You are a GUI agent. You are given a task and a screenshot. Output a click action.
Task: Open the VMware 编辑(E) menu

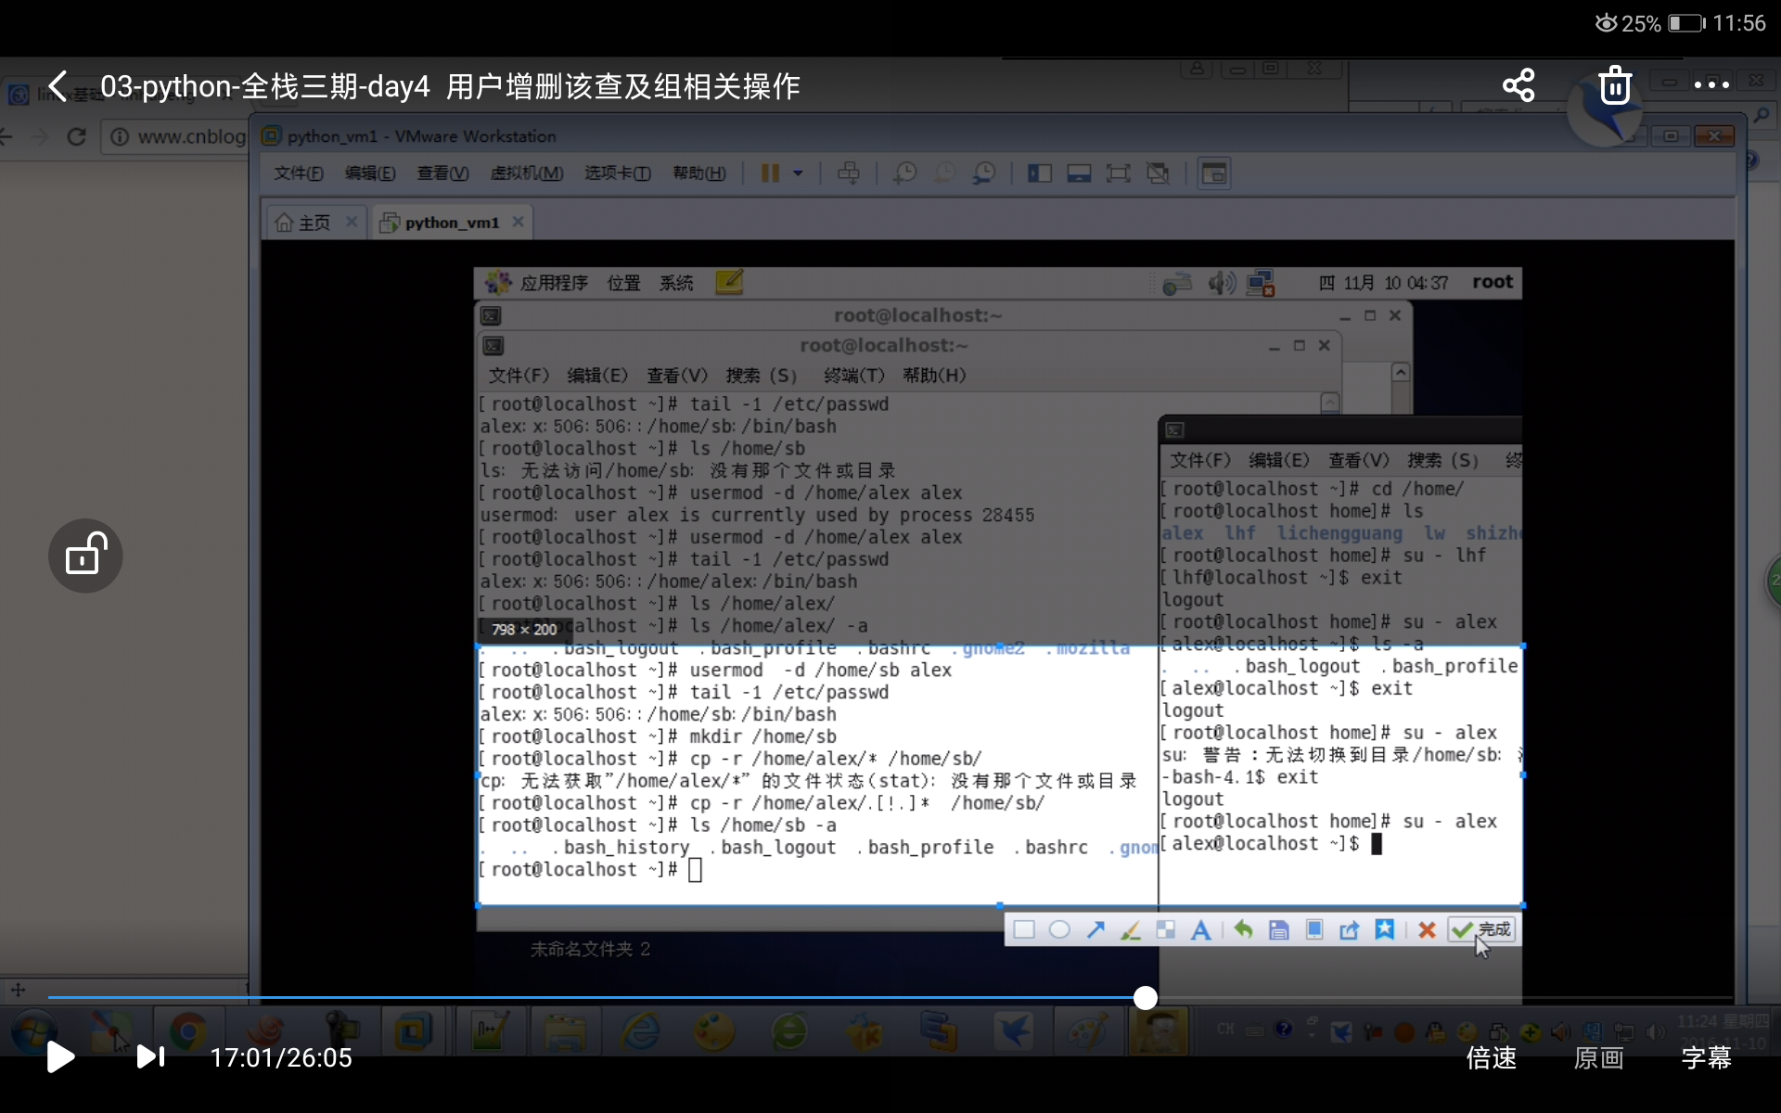[x=370, y=173]
